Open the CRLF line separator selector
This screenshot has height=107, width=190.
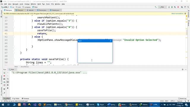[167, 101]
